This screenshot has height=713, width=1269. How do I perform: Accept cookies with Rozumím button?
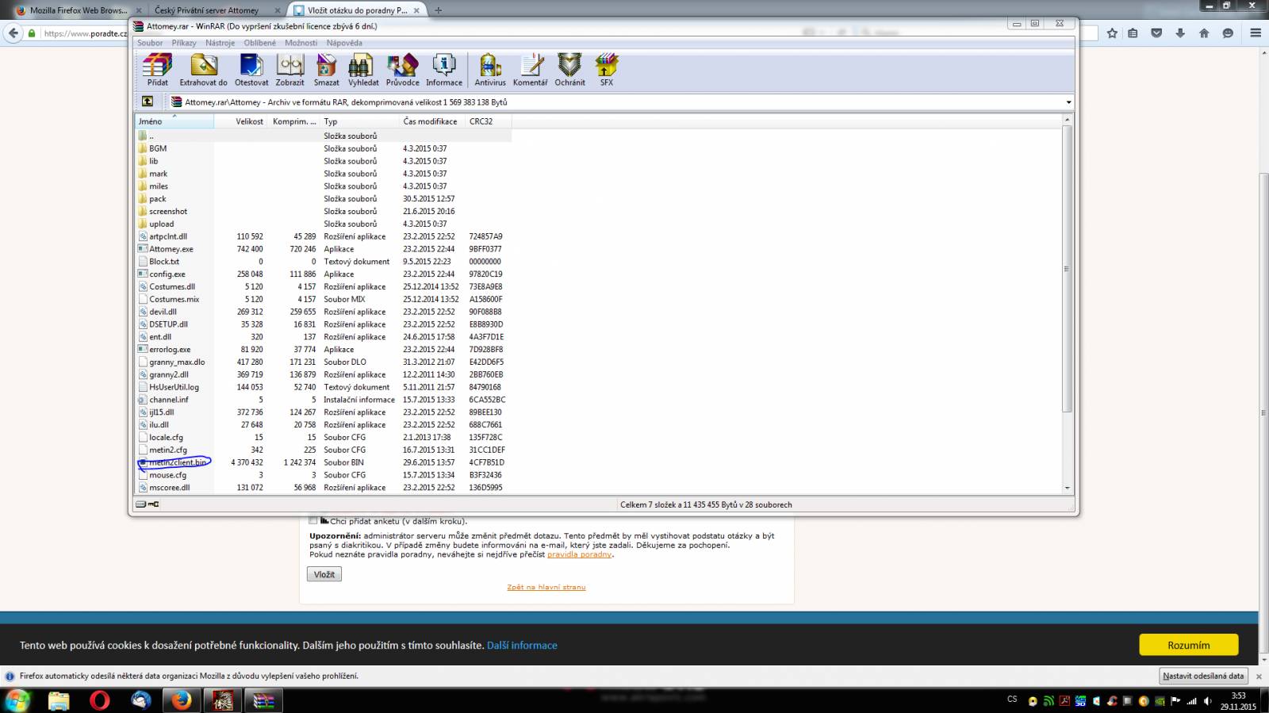(x=1189, y=645)
